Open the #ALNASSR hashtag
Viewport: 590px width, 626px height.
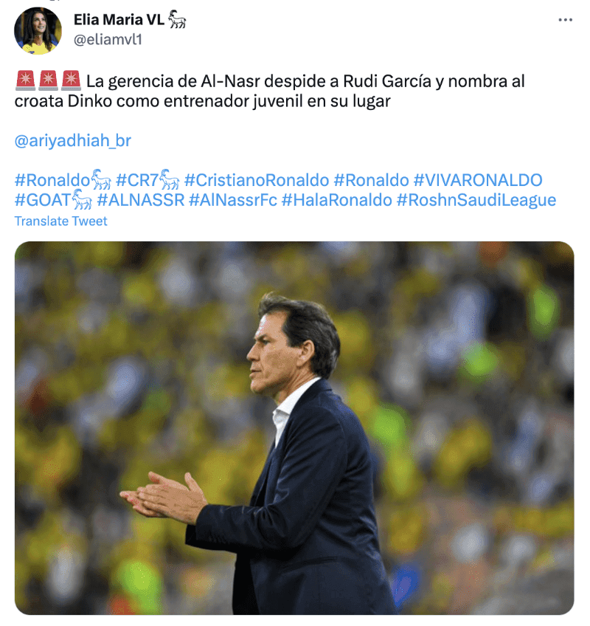coord(140,200)
